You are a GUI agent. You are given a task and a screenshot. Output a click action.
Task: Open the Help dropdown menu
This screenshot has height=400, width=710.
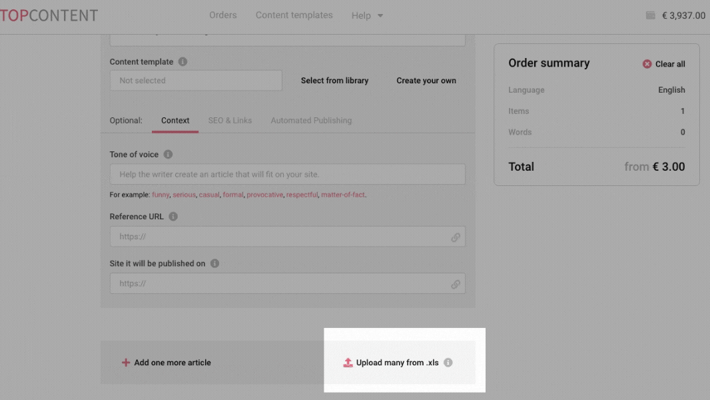point(367,15)
